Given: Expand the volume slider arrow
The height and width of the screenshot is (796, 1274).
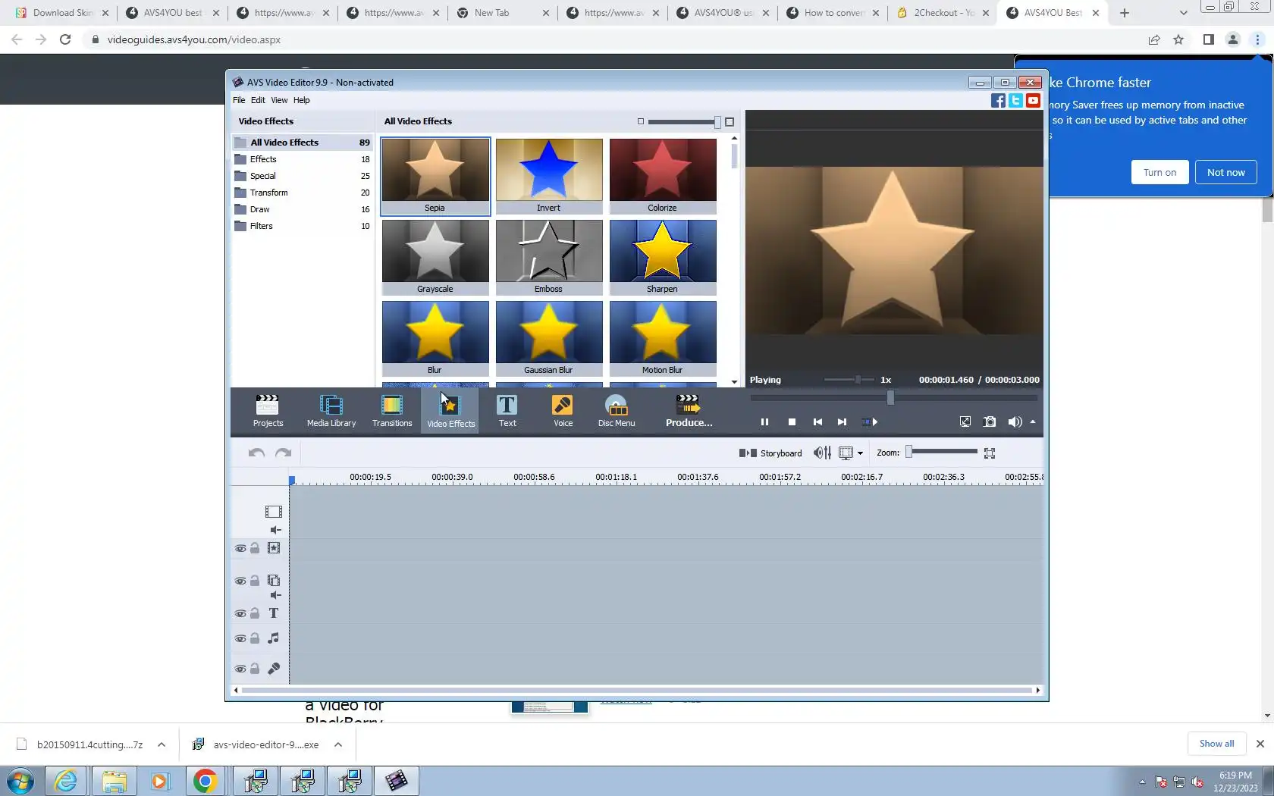Looking at the screenshot, I should [x=1033, y=422].
